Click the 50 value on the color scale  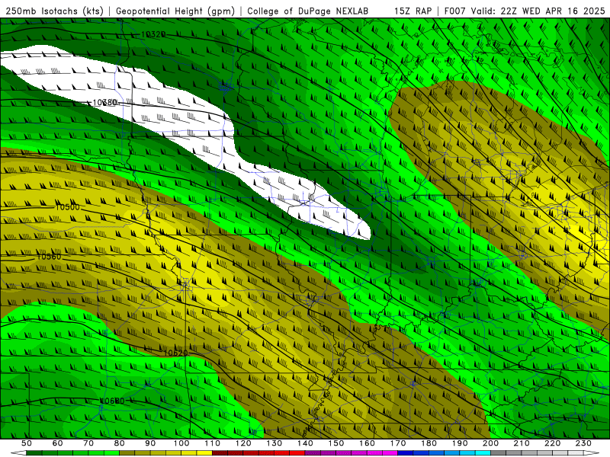27,443
